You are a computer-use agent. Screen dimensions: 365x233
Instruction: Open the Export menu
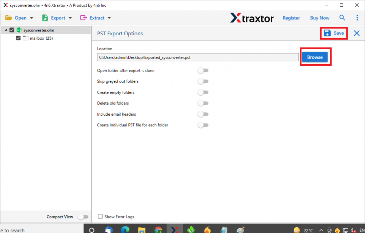click(54, 18)
